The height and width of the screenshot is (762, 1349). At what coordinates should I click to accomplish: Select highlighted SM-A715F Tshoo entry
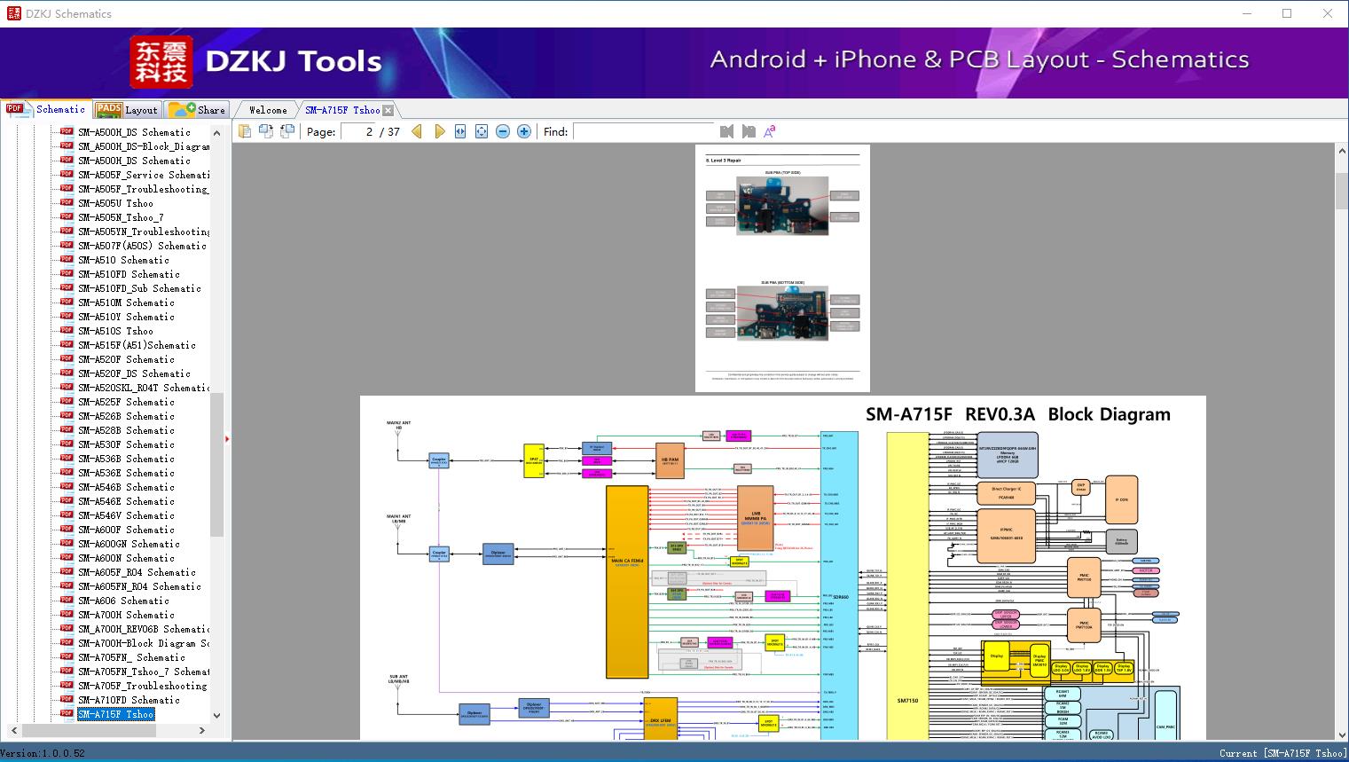115,714
